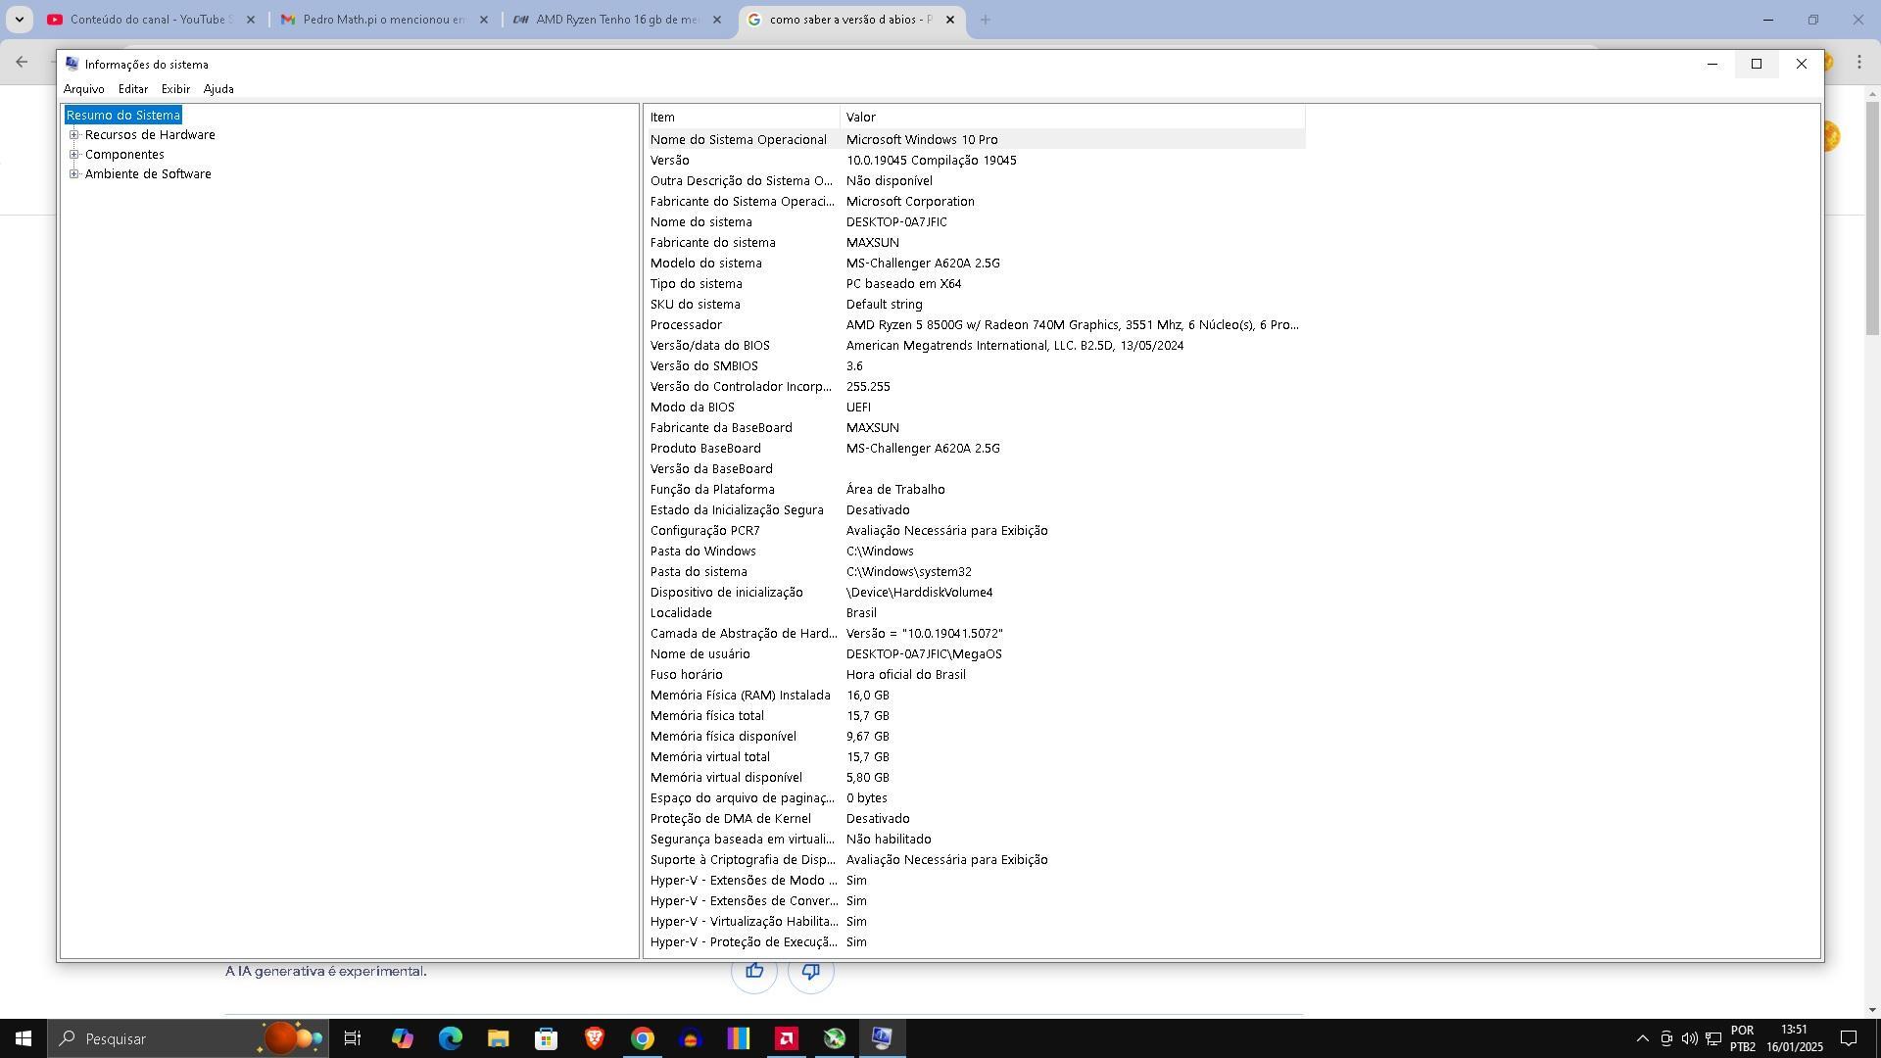Click the POR PTB2 language indicator

1743,1038
